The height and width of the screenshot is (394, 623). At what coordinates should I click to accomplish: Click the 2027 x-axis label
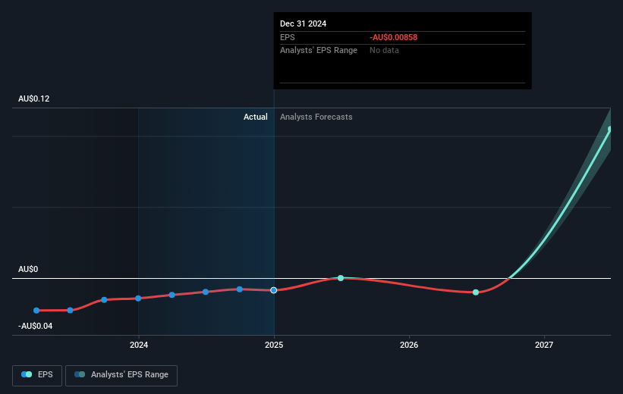(544, 345)
